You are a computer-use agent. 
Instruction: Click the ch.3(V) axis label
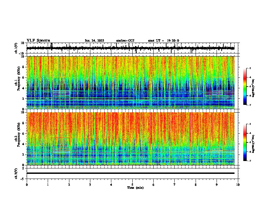pos(16,174)
